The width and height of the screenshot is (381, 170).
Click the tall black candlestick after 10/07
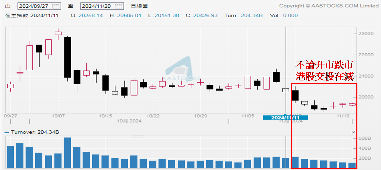point(67,57)
